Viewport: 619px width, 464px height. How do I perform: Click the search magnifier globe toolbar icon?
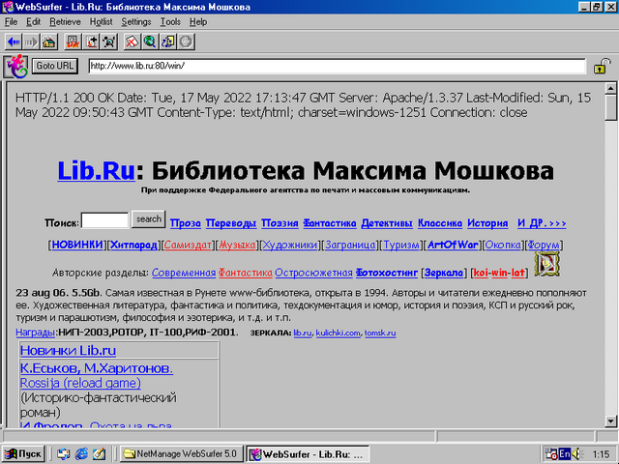tap(150, 42)
